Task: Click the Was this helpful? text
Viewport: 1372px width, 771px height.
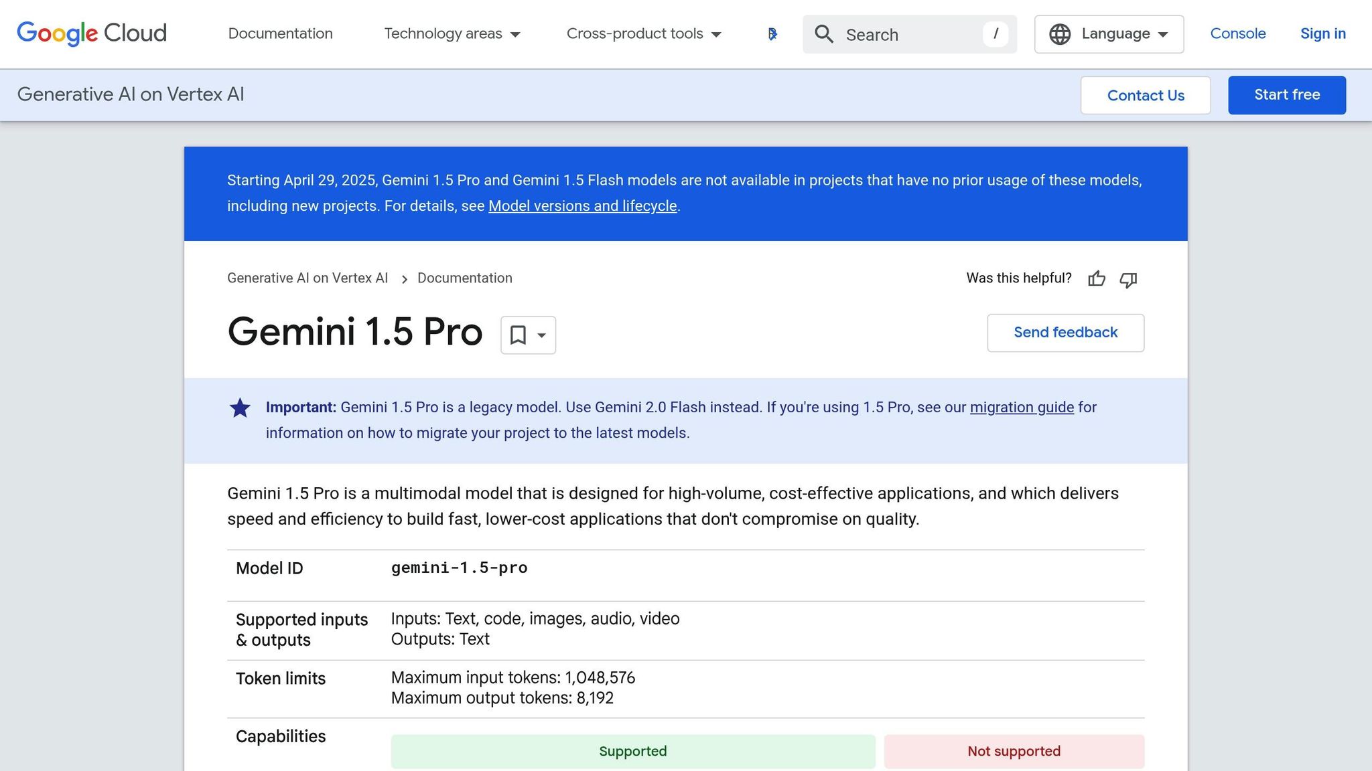Action: click(1018, 278)
